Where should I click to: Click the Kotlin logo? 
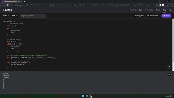7,10
